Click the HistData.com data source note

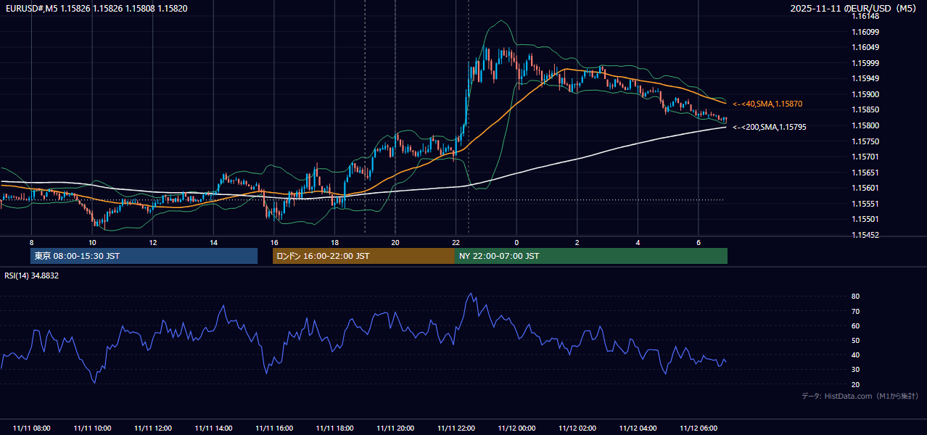click(x=860, y=396)
